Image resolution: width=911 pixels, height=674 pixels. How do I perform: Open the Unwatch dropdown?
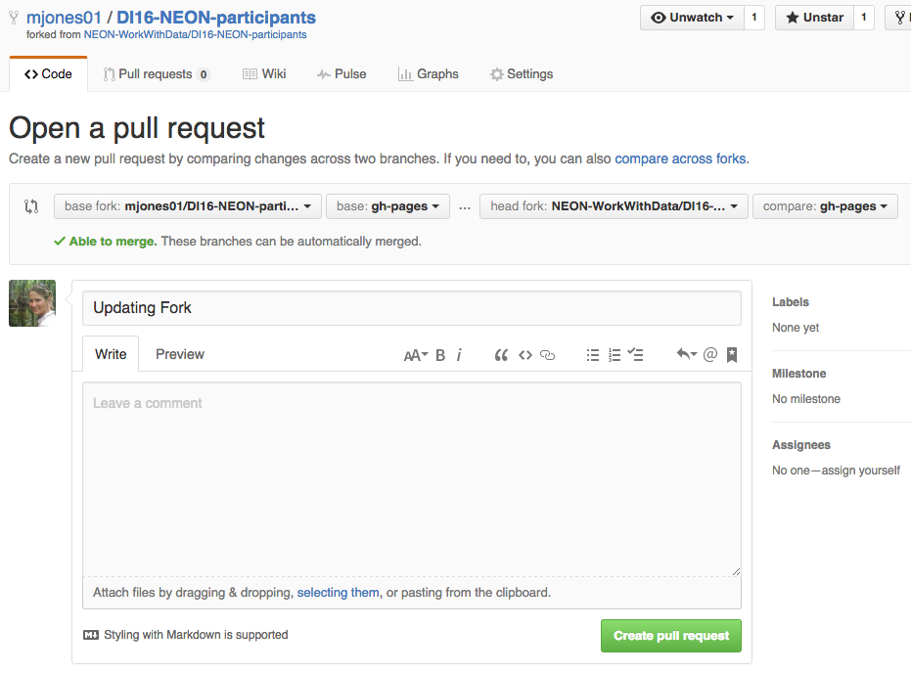click(692, 18)
